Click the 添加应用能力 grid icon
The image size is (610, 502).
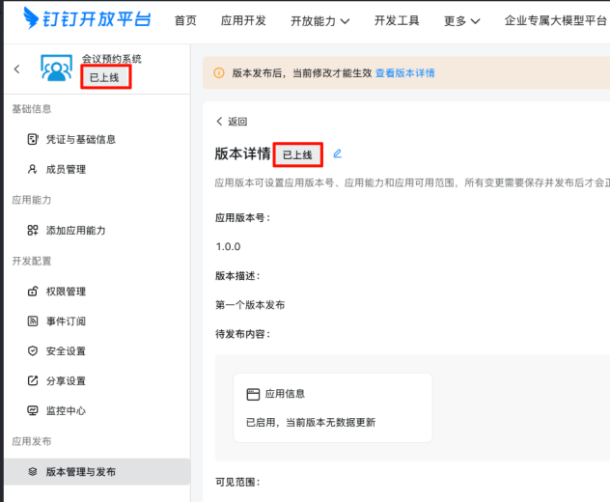[x=33, y=231]
